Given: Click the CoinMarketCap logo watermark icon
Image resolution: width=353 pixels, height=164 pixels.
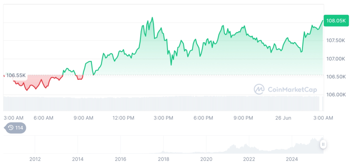Looking at the screenshot, I should click(259, 89).
